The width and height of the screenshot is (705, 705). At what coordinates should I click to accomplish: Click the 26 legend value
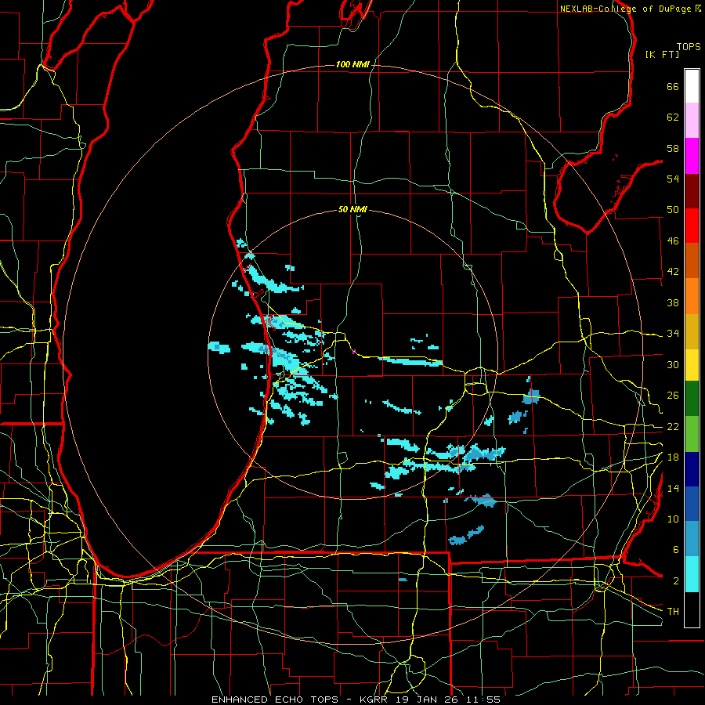(673, 396)
